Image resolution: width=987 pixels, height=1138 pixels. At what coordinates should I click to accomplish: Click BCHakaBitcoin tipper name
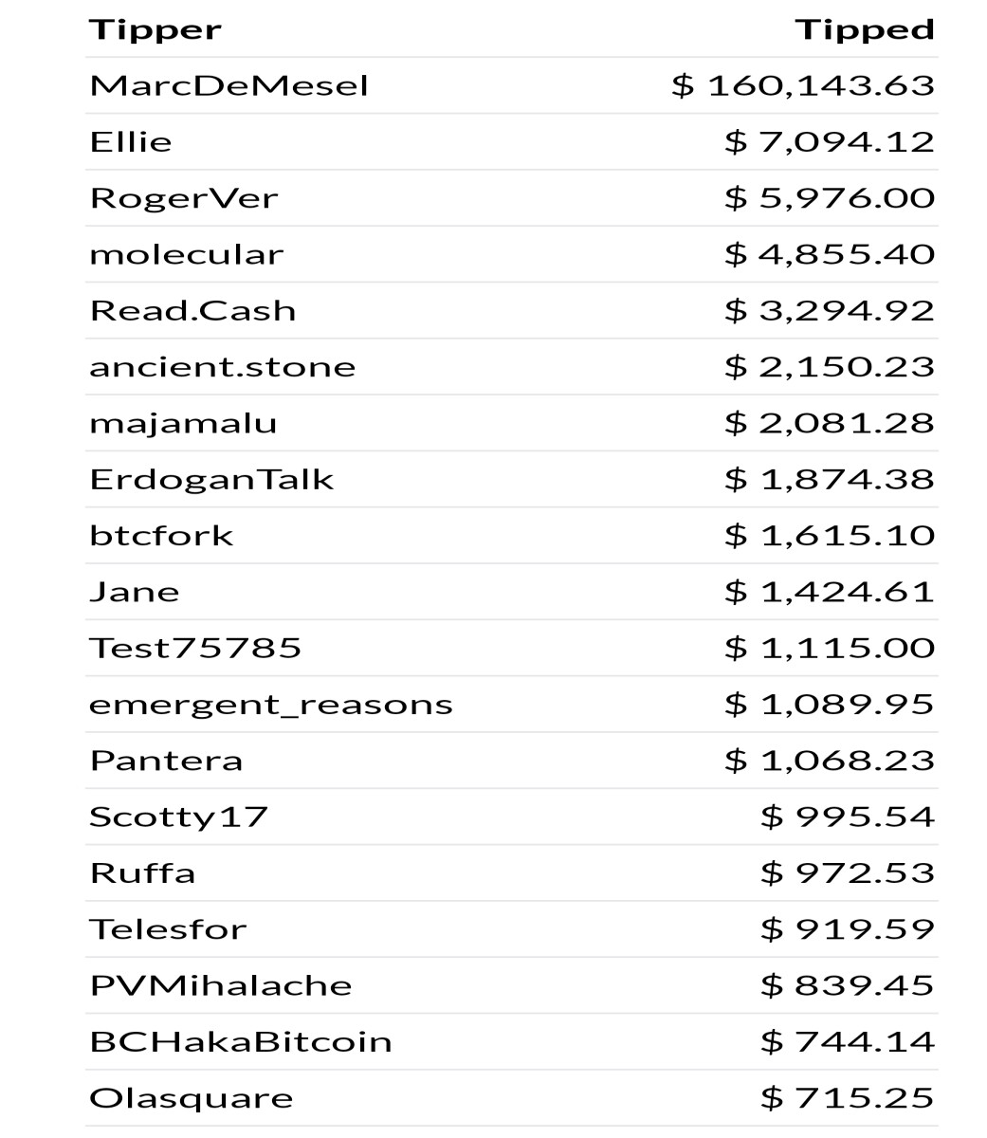(x=241, y=1042)
